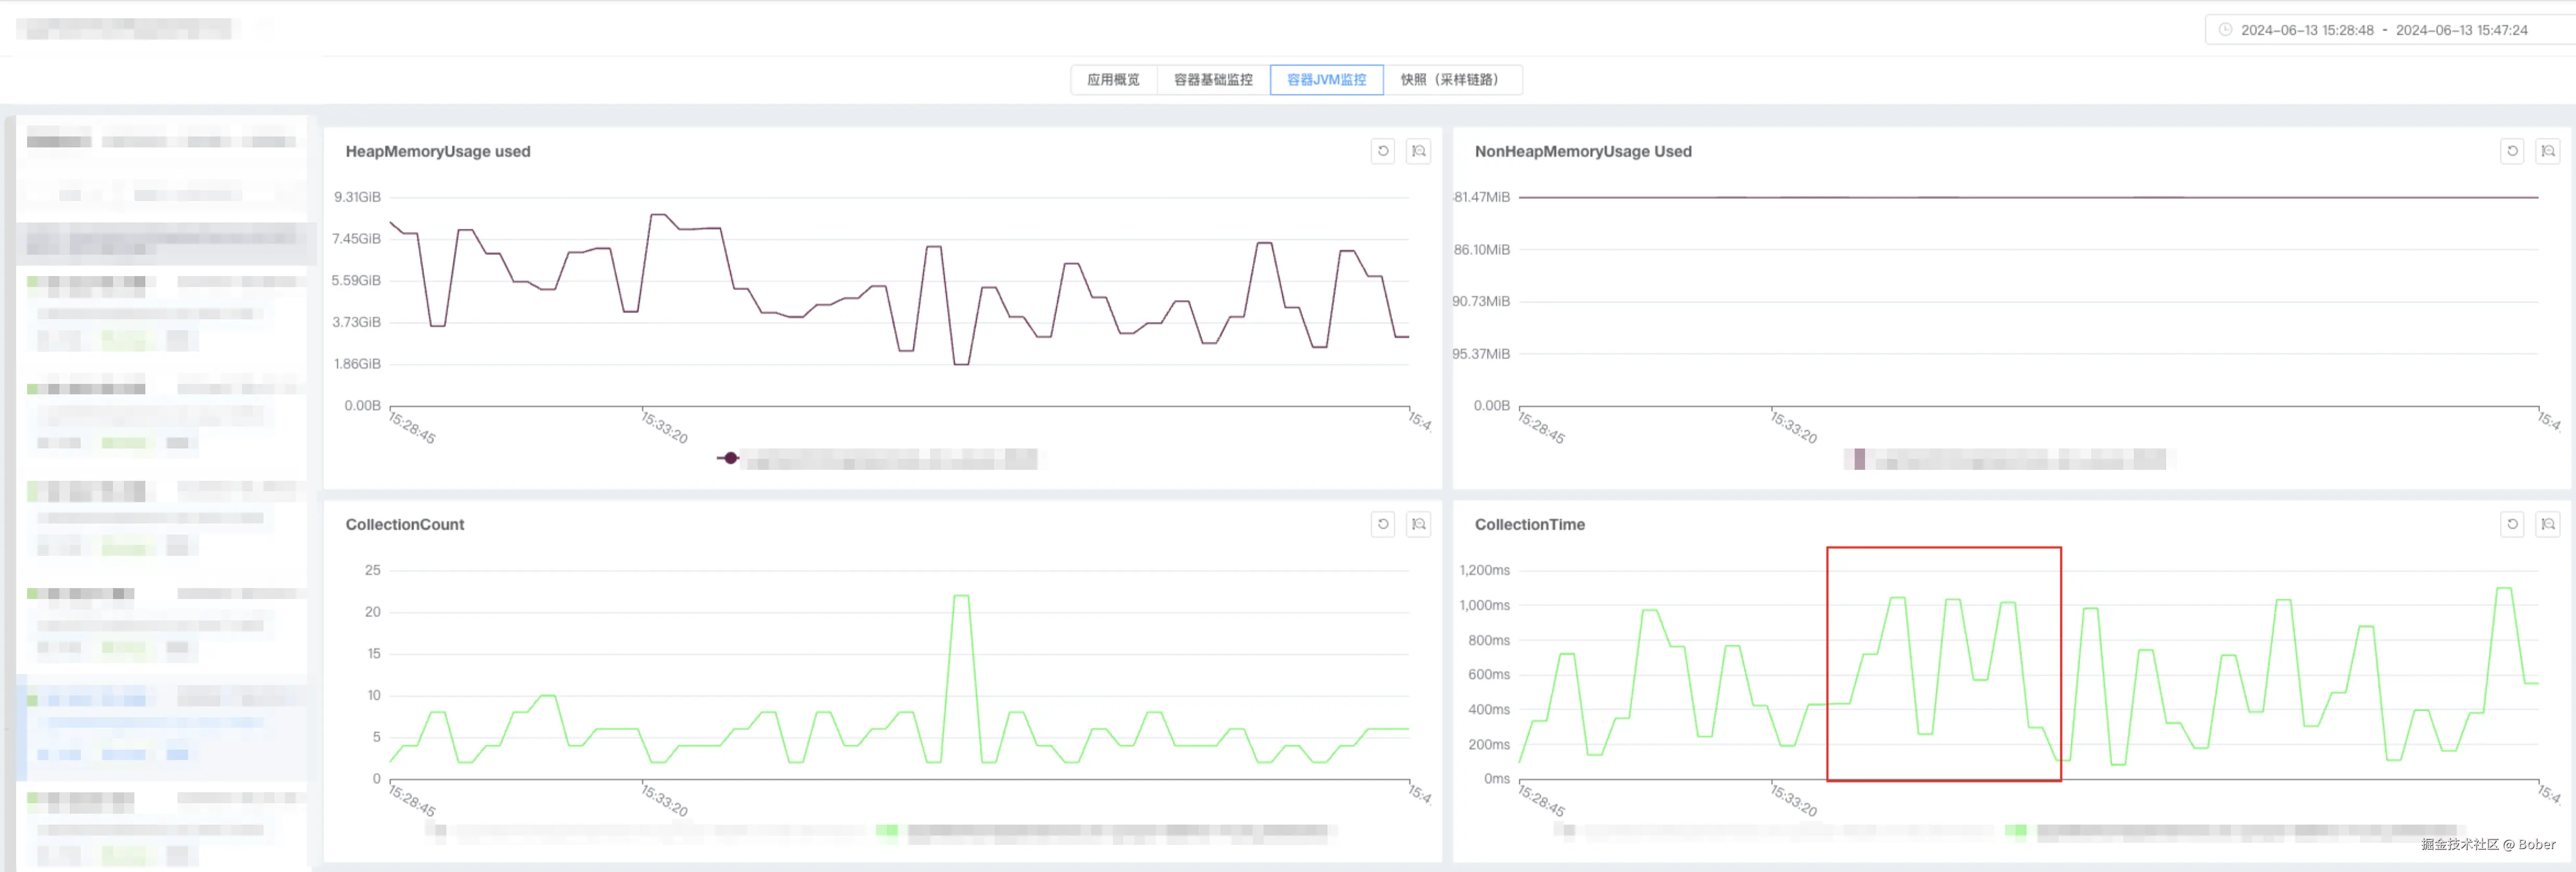Toggle green legend series under CollectionCount chart
The height and width of the screenshot is (872, 2576).
tap(886, 830)
